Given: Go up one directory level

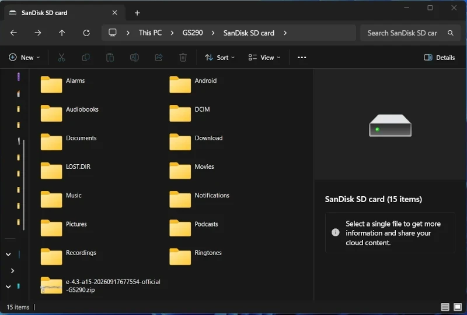Looking at the screenshot, I should [62, 33].
